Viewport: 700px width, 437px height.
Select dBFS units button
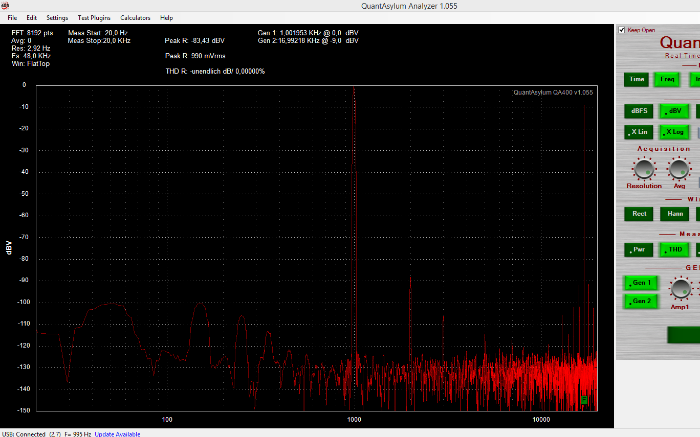[x=639, y=111]
